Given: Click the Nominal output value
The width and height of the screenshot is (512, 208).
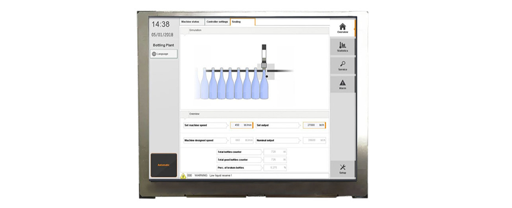Looking at the screenshot, I should point(314,140).
